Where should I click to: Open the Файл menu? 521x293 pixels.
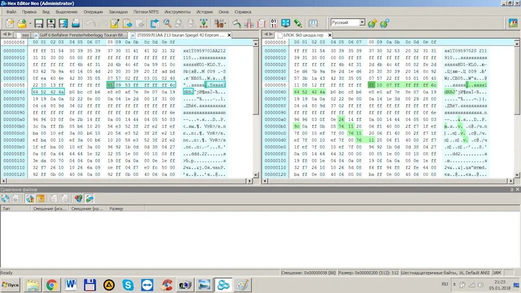point(11,11)
